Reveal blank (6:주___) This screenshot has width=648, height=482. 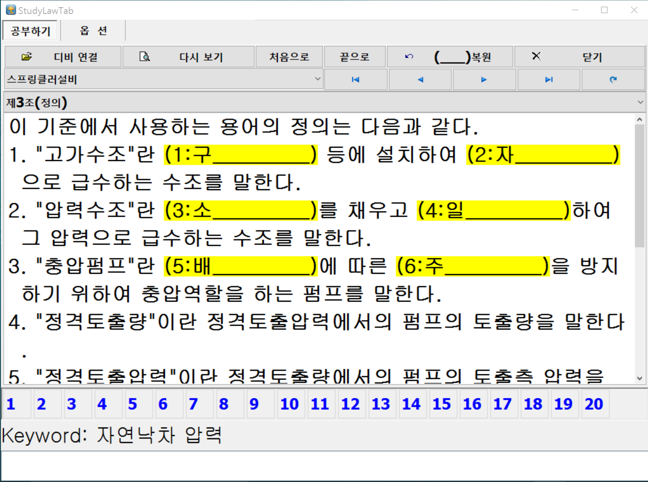pos(473,266)
